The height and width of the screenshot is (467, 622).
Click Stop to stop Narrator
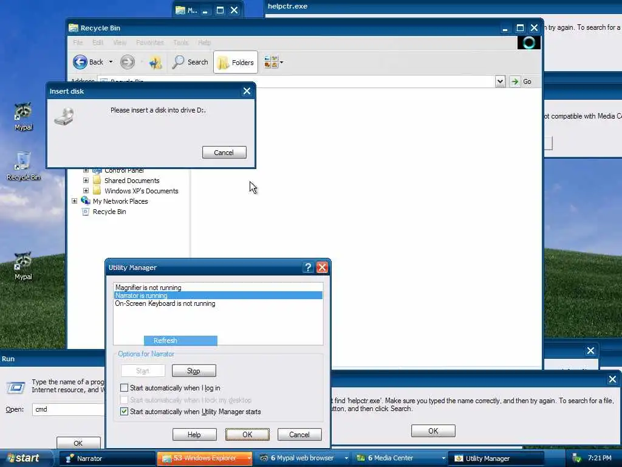click(194, 371)
